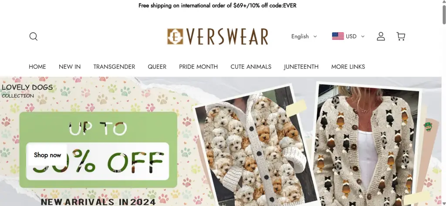Screen dimensions: 446x206
Task: Select the TRANSGENDER menu item
Action: [114, 67]
